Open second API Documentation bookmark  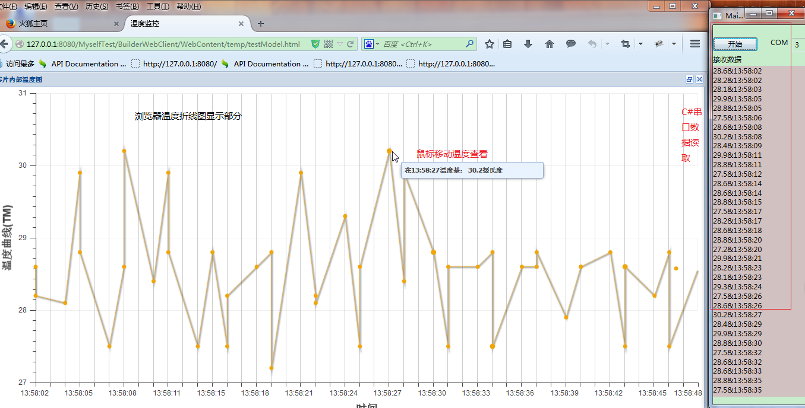click(265, 63)
